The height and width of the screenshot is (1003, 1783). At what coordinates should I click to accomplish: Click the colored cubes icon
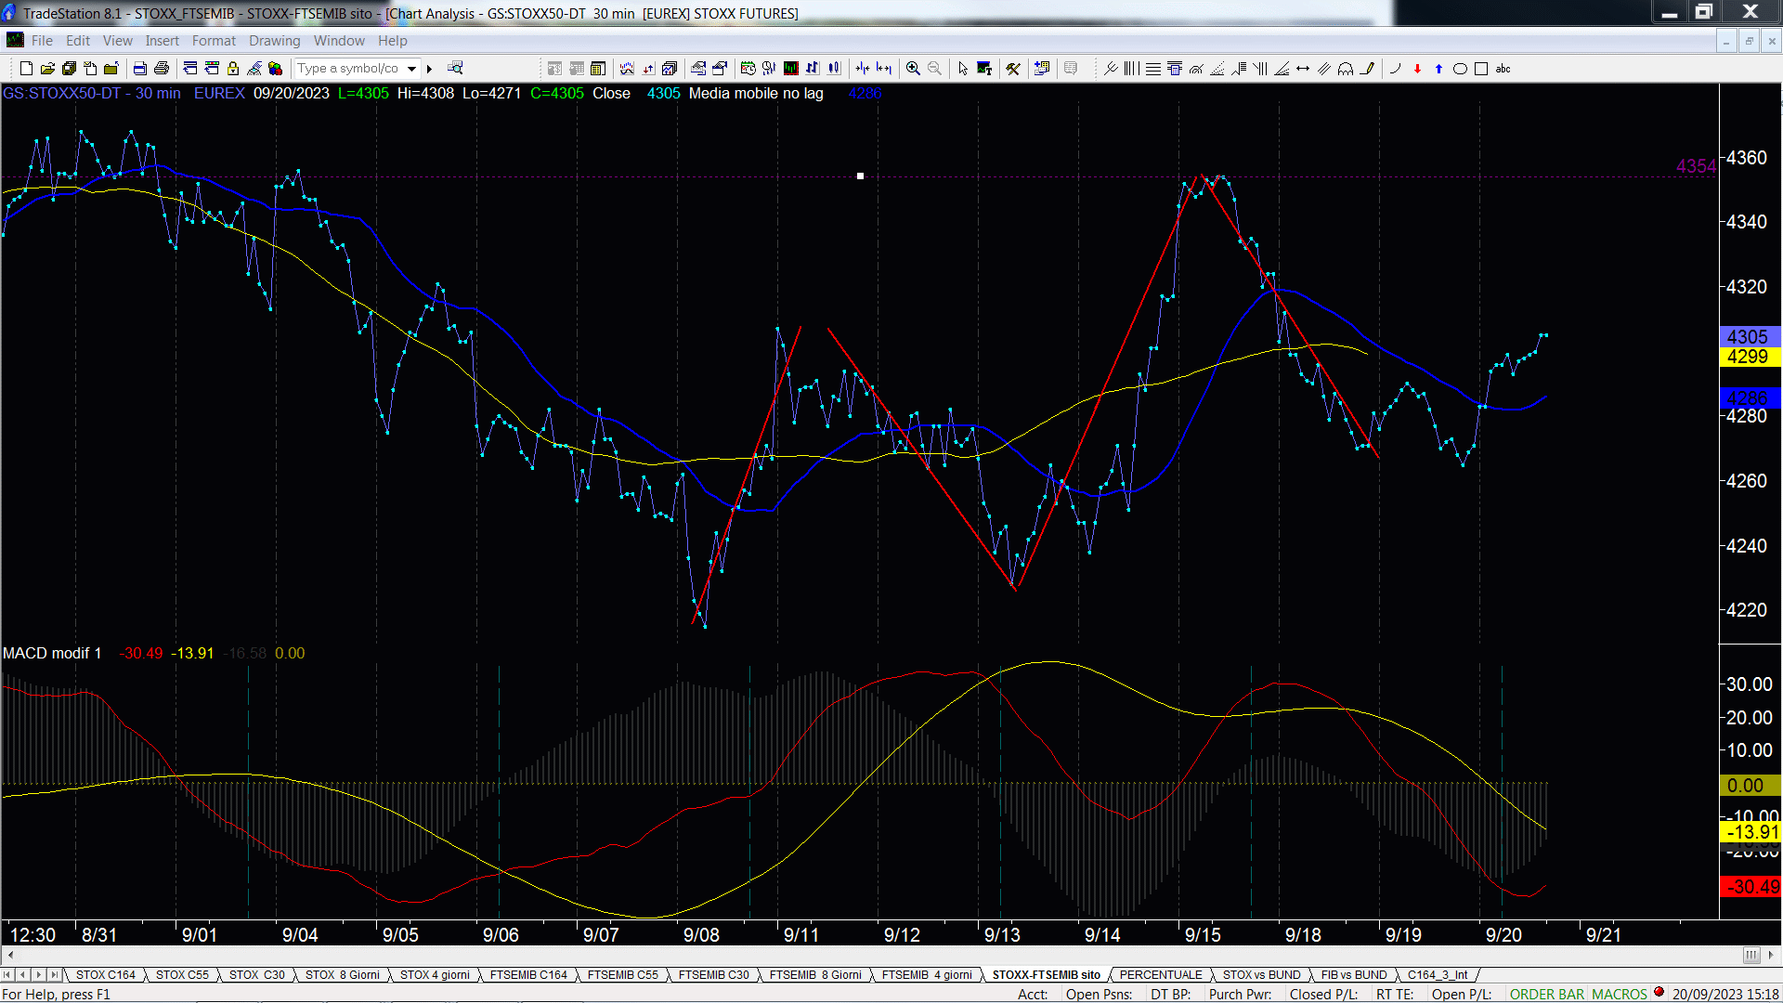point(275,69)
